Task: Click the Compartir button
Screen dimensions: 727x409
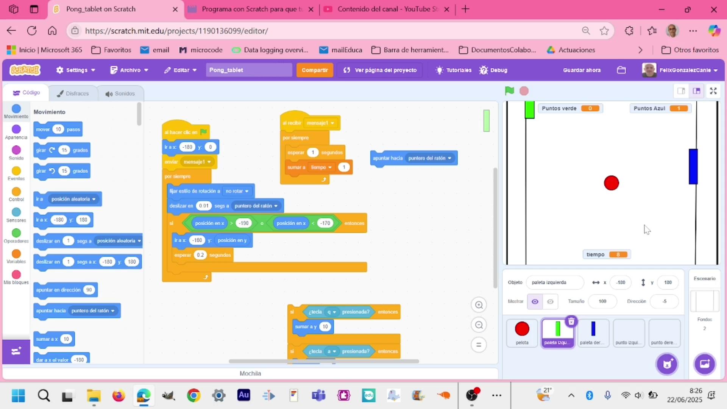Action: pos(315,70)
